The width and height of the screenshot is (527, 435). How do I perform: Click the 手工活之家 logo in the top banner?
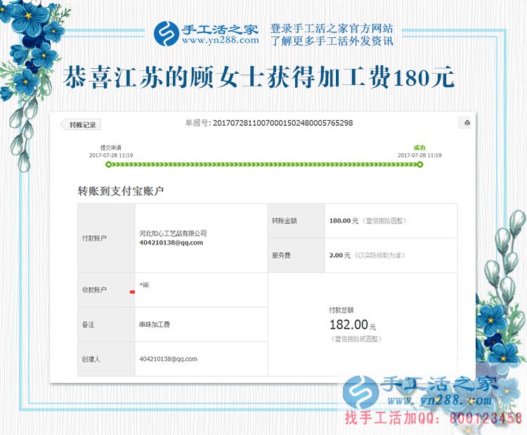[x=206, y=33]
